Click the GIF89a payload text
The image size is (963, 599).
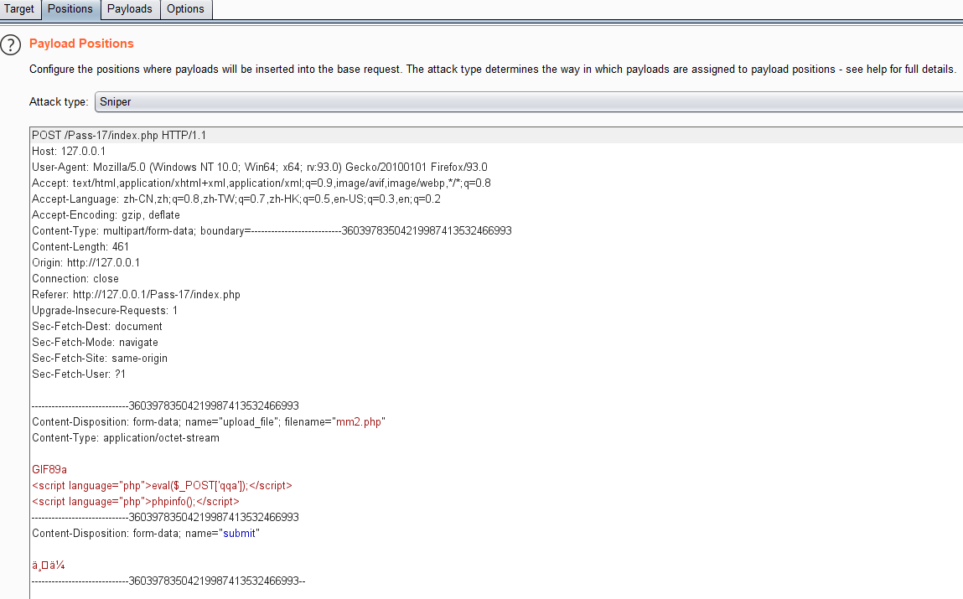49,470
